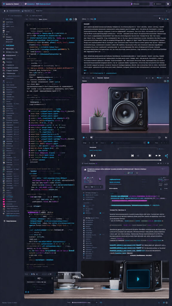Screen dimensions: 172x306
Task: Click the blue play icon in the bottom-left mini panel
Action: (x=26, y=292)
